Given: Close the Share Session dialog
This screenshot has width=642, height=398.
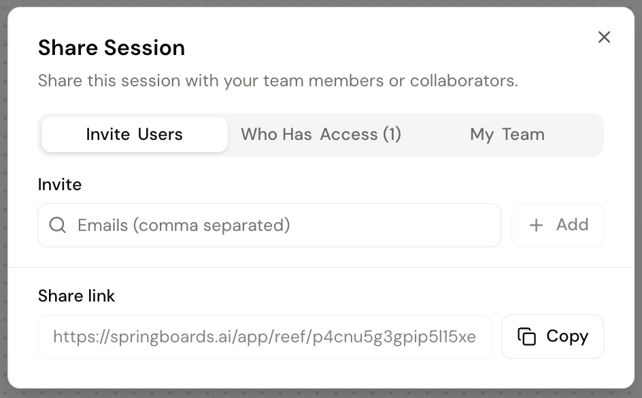Looking at the screenshot, I should (x=604, y=37).
